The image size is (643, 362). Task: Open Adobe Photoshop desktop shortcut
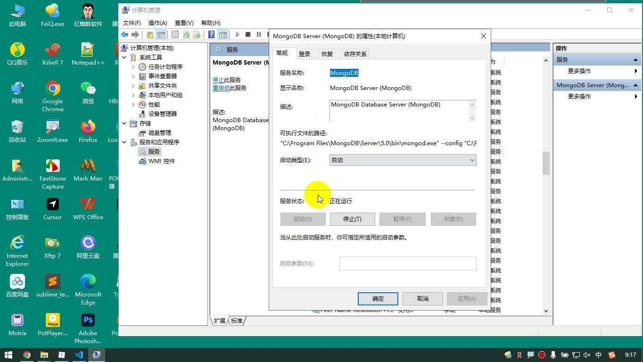88,329
